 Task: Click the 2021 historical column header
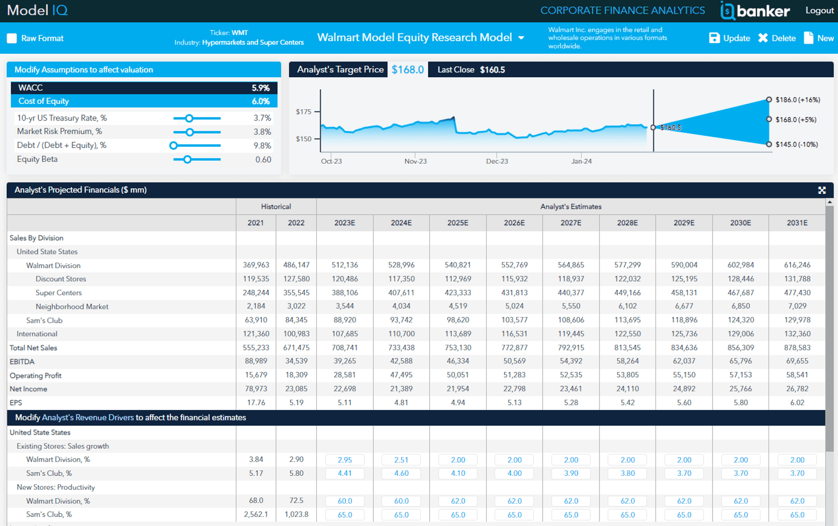tap(256, 223)
